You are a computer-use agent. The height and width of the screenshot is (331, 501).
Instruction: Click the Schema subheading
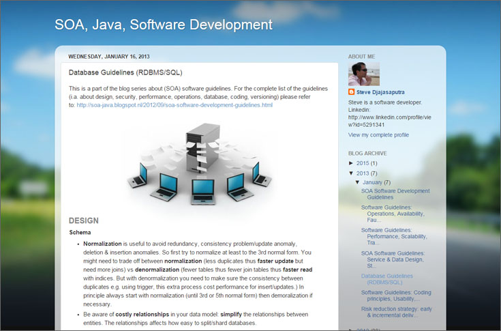click(x=80, y=233)
